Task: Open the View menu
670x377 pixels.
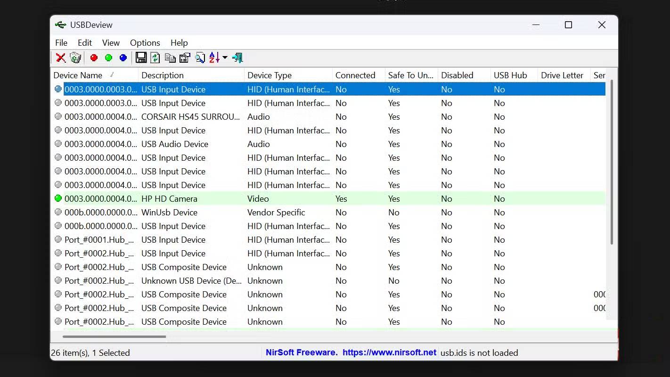Action: click(111, 43)
